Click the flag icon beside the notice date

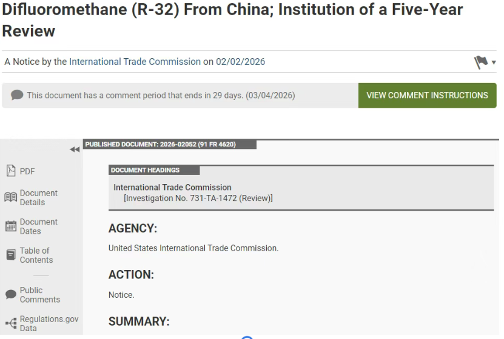(x=481, y=62)
